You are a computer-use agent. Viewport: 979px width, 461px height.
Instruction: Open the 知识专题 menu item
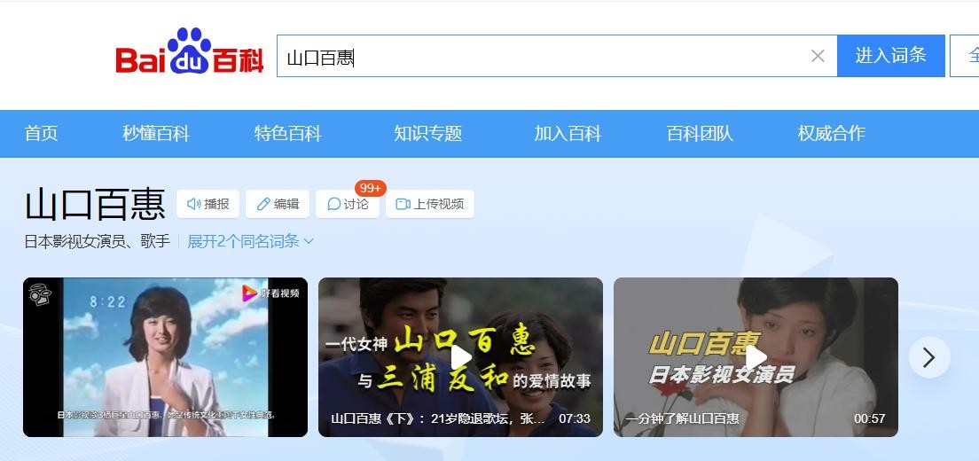428,134
